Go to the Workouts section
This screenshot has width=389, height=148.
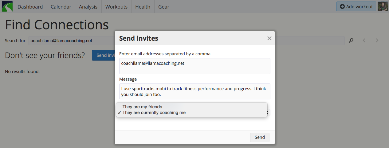(x=116, y=6)
